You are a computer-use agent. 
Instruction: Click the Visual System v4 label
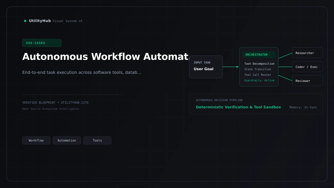click(67, 21)
